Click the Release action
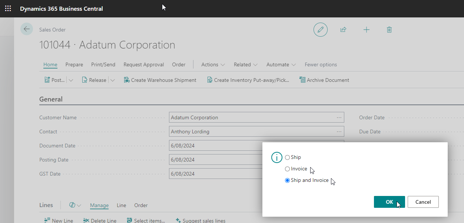Screen dimensions: 464x223 (x=94, y=80)
